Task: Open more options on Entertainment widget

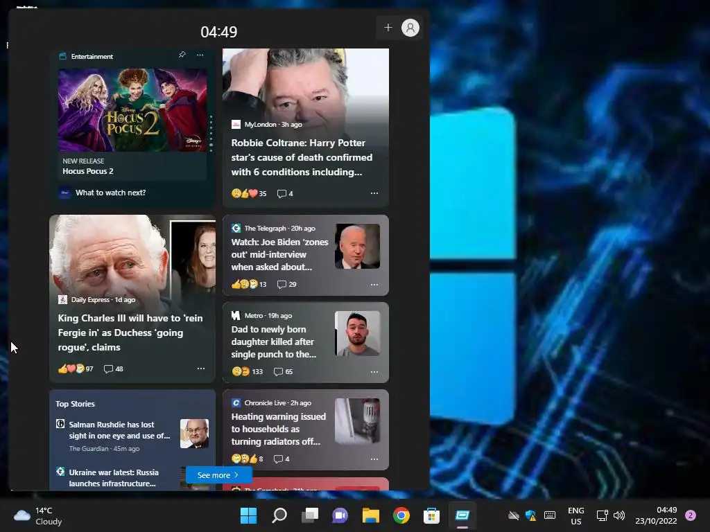Action: click(200, 55)
